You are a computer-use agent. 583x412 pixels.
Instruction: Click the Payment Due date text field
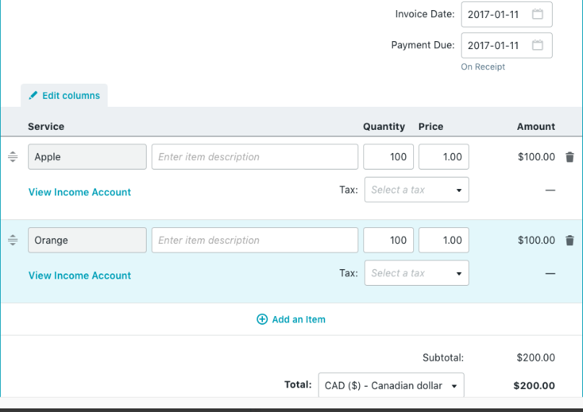pyautogui.click(x=506, y=45)
